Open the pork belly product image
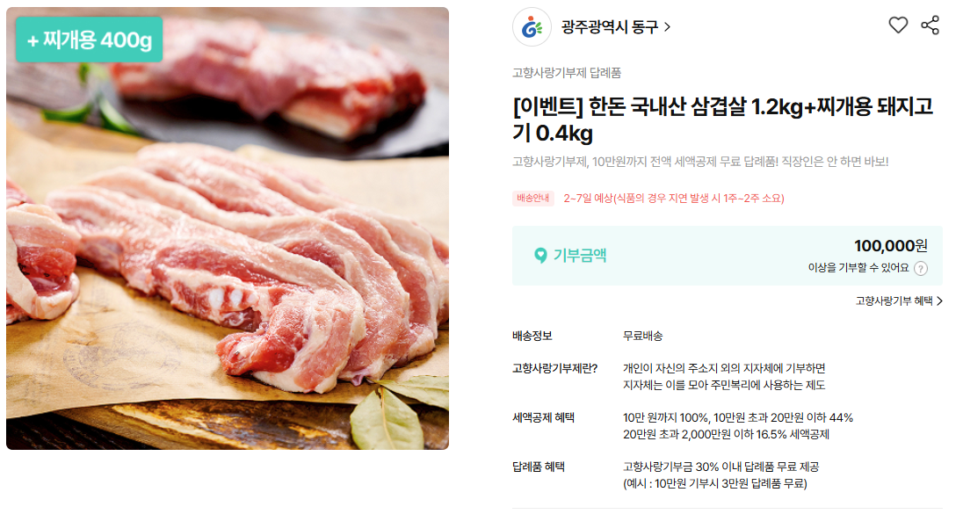 228,228
